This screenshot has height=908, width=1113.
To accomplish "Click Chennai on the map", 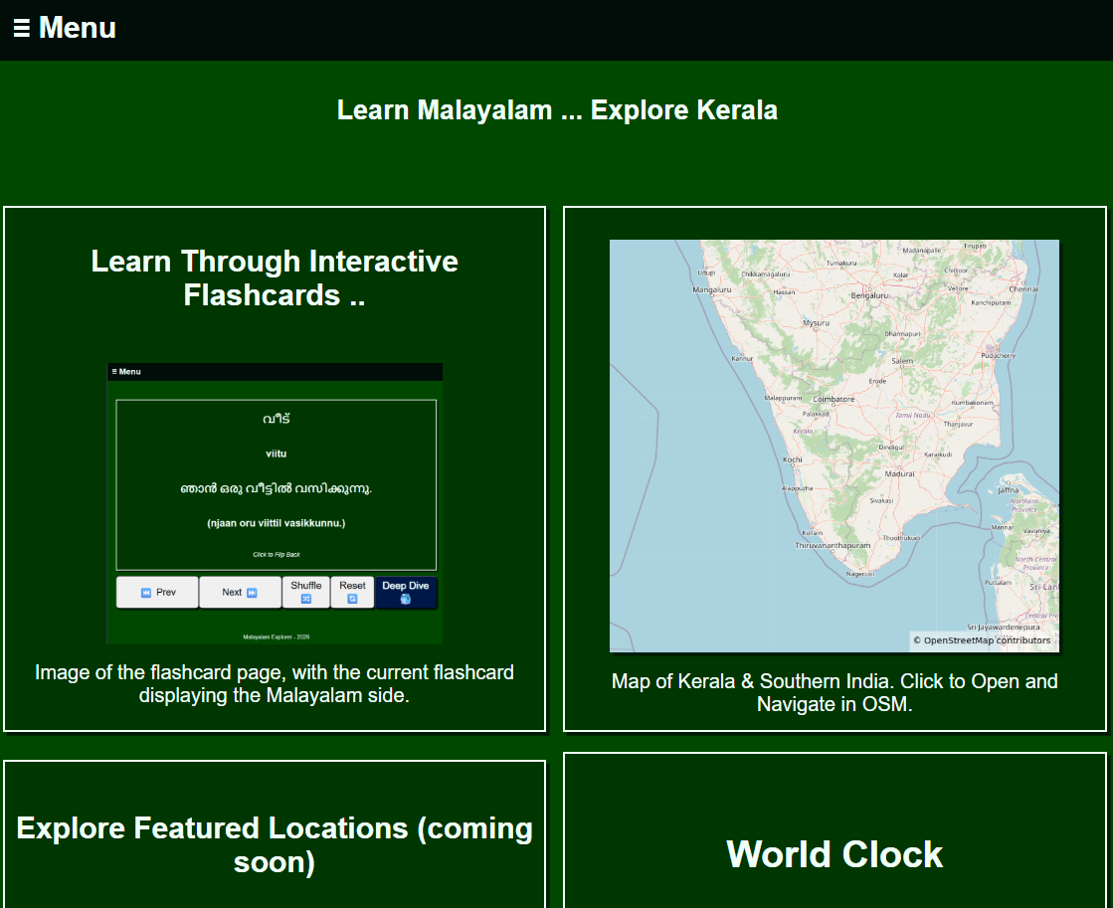I will (1023, 289).
